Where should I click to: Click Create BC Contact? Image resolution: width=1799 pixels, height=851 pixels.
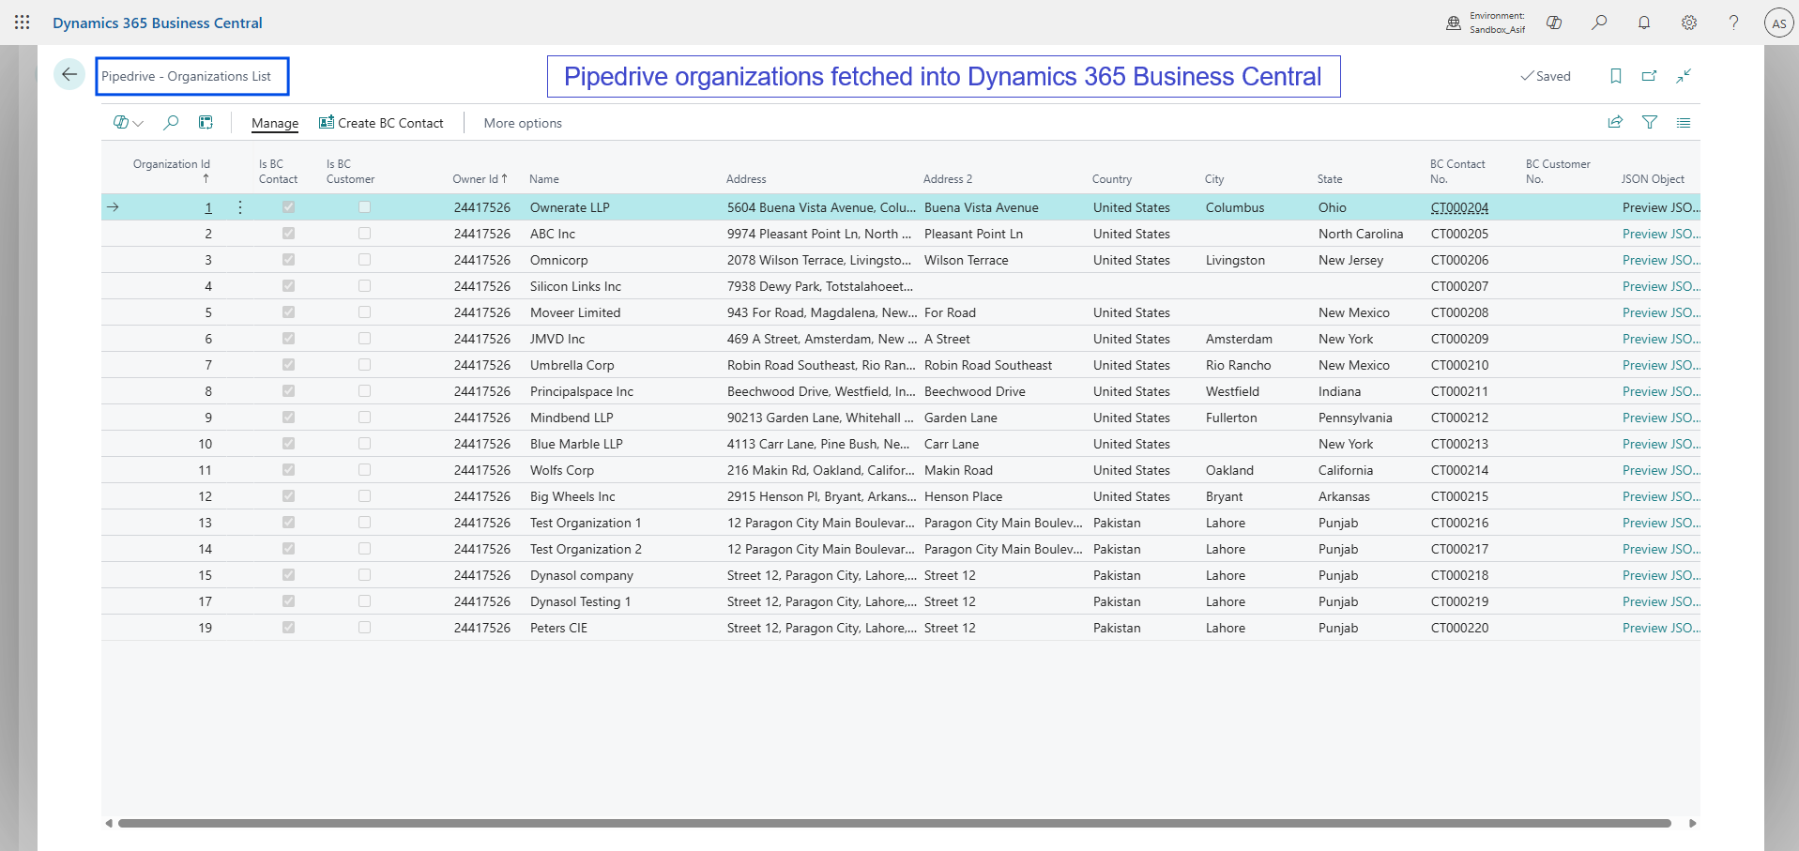[x=381, y=123]
